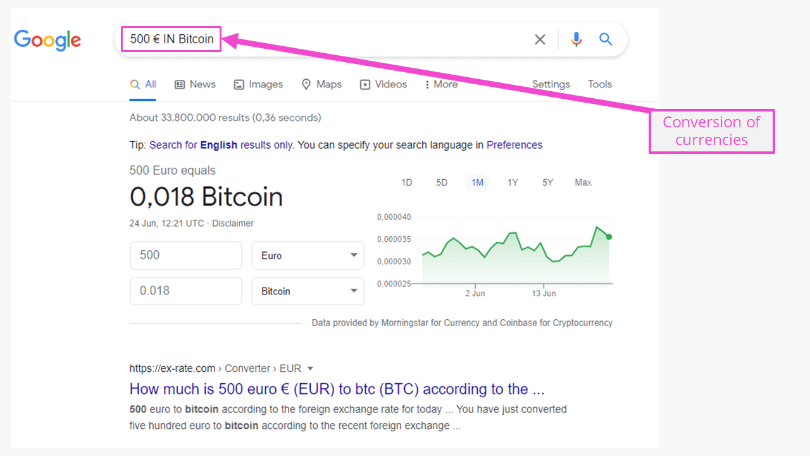Expand the Bitcoin currency dropdown

(308, 291)
